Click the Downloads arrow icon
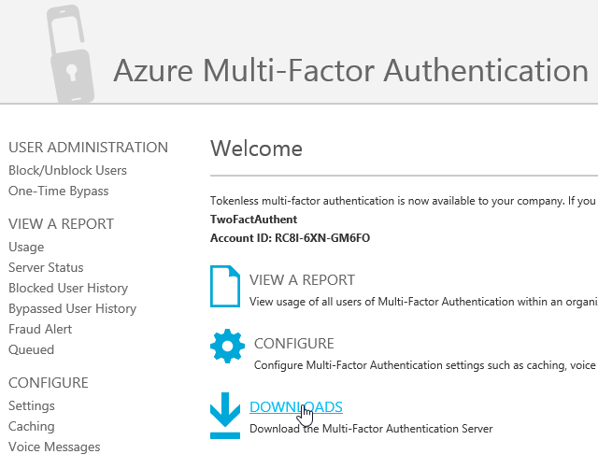Image resolution: width=598 pixels, height=454 pixels. pos(225,415)
